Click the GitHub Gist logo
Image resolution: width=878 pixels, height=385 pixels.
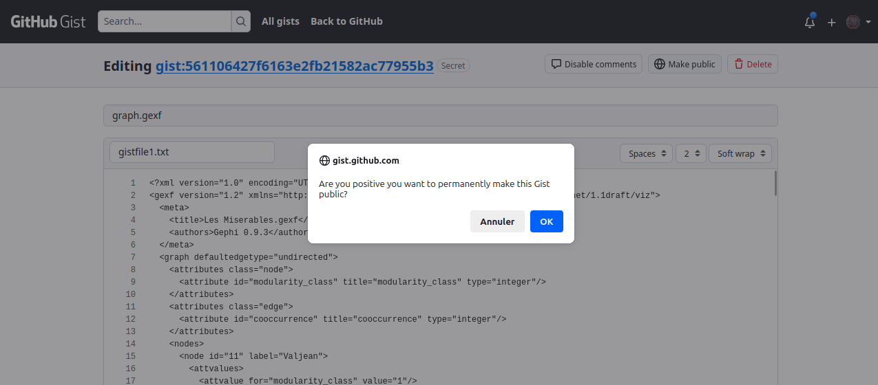[x=48, y=21]
